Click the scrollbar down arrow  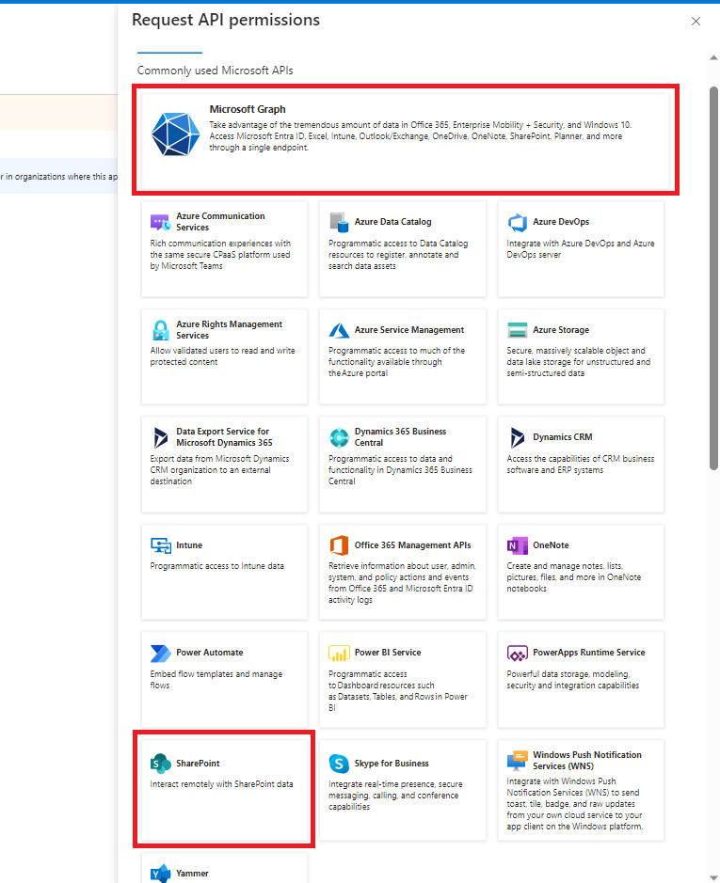[713, 879]
